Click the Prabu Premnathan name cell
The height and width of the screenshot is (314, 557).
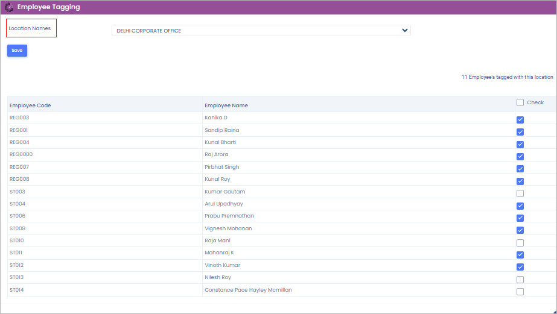coord(229,216)
